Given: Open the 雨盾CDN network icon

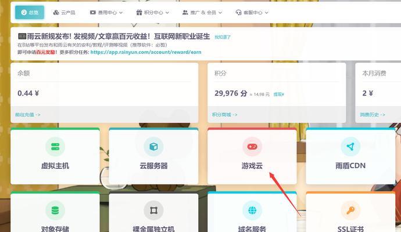Looking at the screenshot, I should click(350, 147).
